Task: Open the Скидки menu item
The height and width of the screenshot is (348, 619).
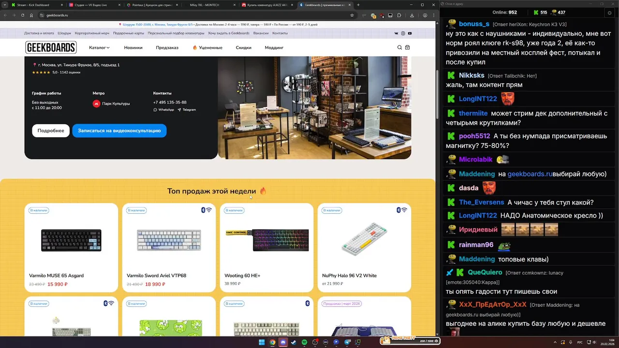Action: click(243, 48)
